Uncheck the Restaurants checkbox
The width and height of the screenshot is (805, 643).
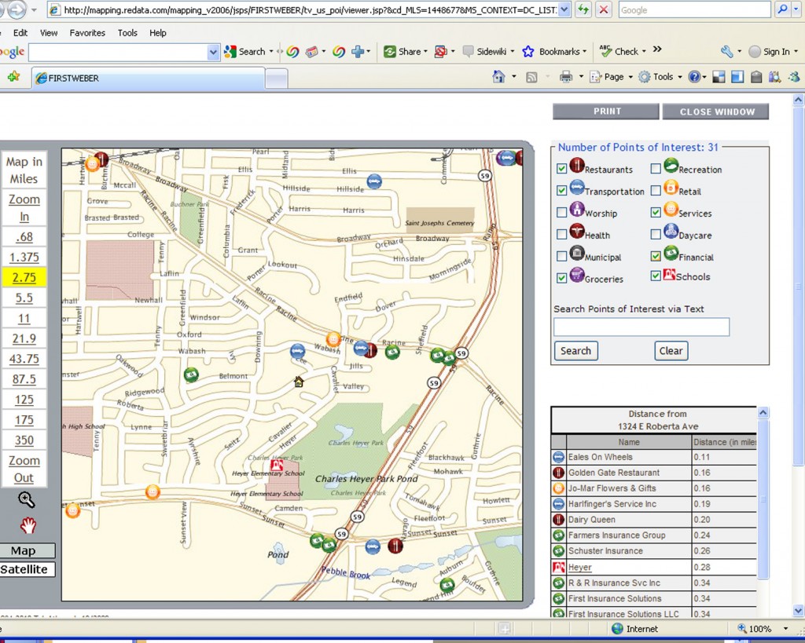click(561, 168)
